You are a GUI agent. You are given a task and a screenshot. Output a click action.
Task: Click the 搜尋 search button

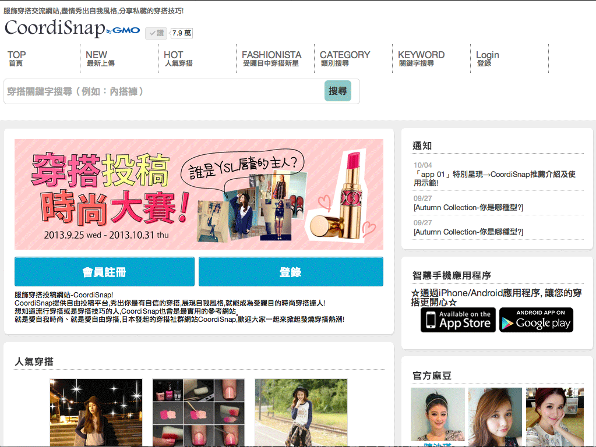pyautogui.click(x=337, y=91)
